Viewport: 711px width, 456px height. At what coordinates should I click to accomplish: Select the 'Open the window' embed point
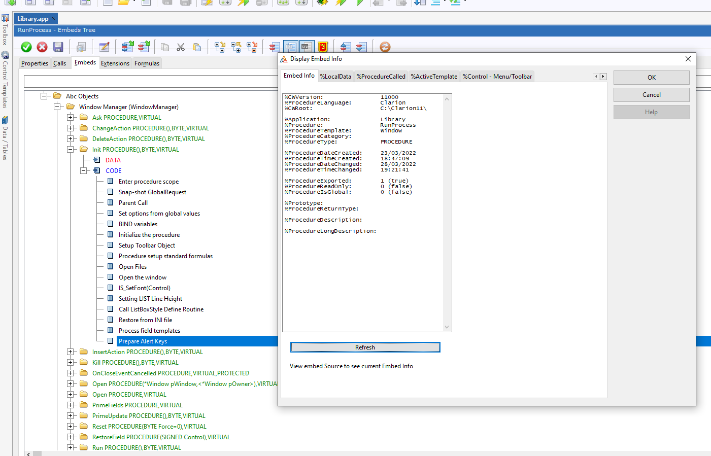[x=143, y=277]
